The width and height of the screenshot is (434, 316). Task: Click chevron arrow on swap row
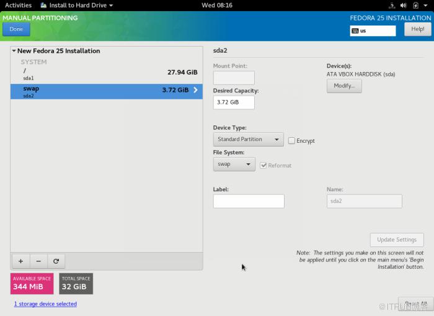click(x=195, y=90)
